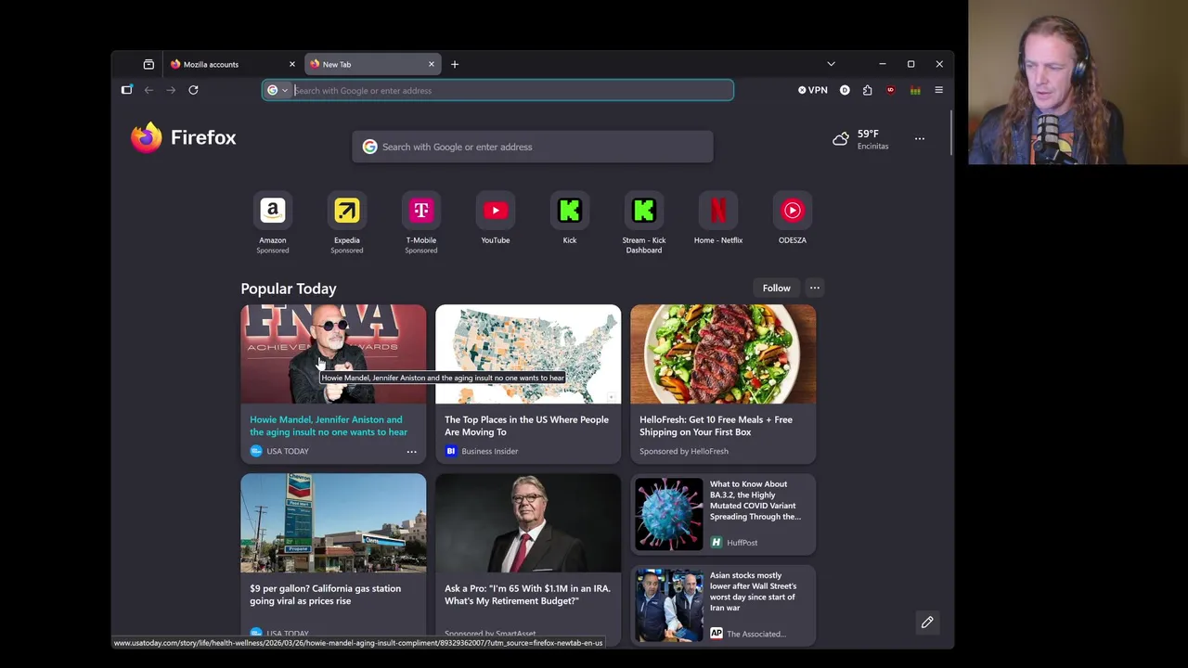Open the stock traders thumbnail image
This screenshot has width=1188, height=668.
[x=668, y=605]
